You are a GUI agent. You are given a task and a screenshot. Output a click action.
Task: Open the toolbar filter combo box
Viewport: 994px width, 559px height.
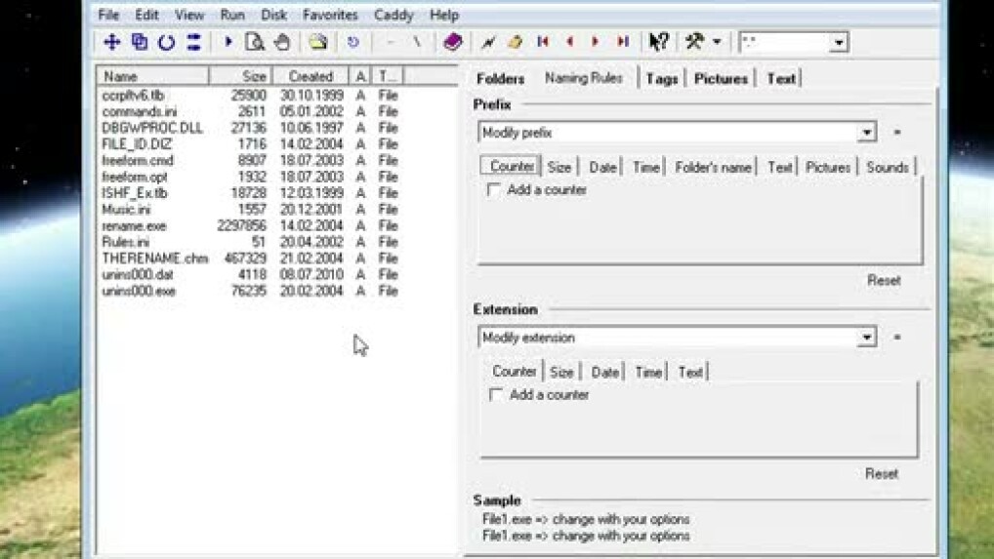[x=838, y=43]
